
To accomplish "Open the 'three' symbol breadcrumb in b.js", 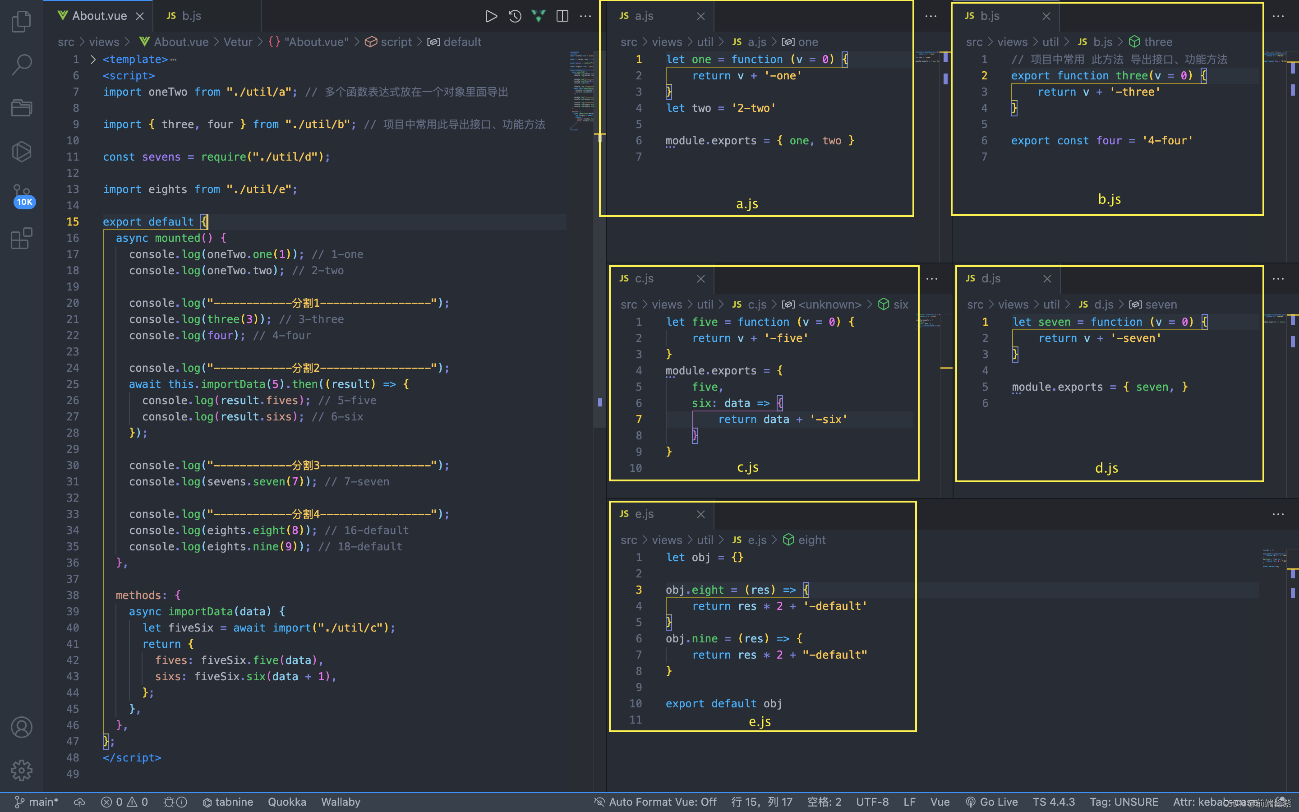I will [1150, 42].
